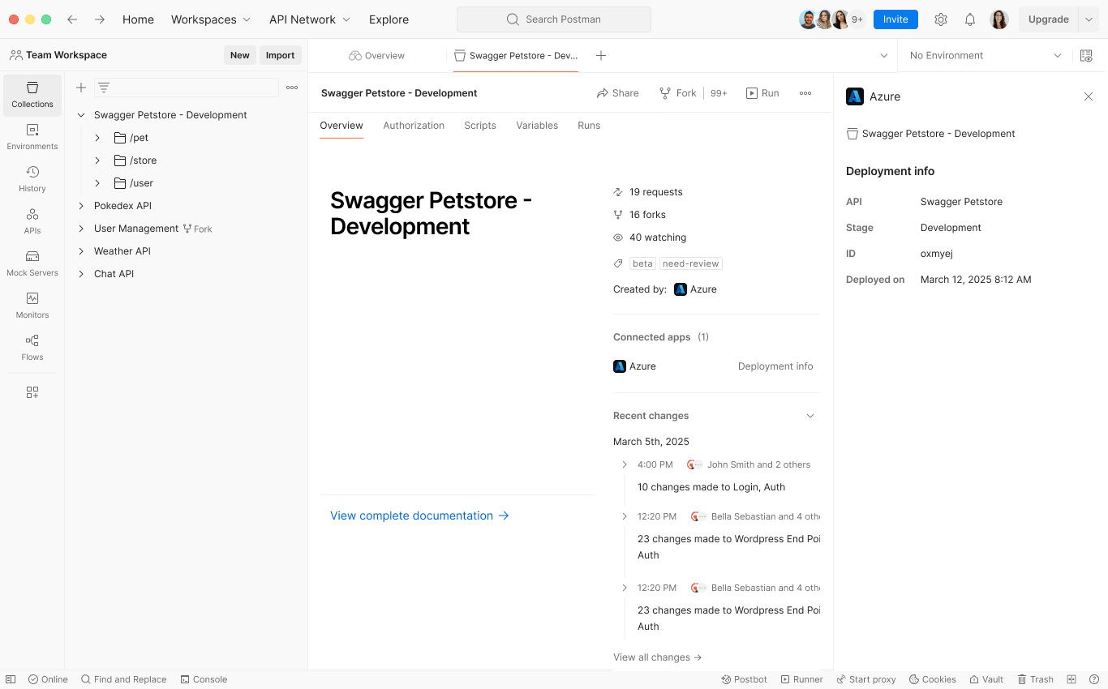Click View complete documentation
Image resolution: width=1108 pixels, height=689 pixels.
tap(411, 516)
